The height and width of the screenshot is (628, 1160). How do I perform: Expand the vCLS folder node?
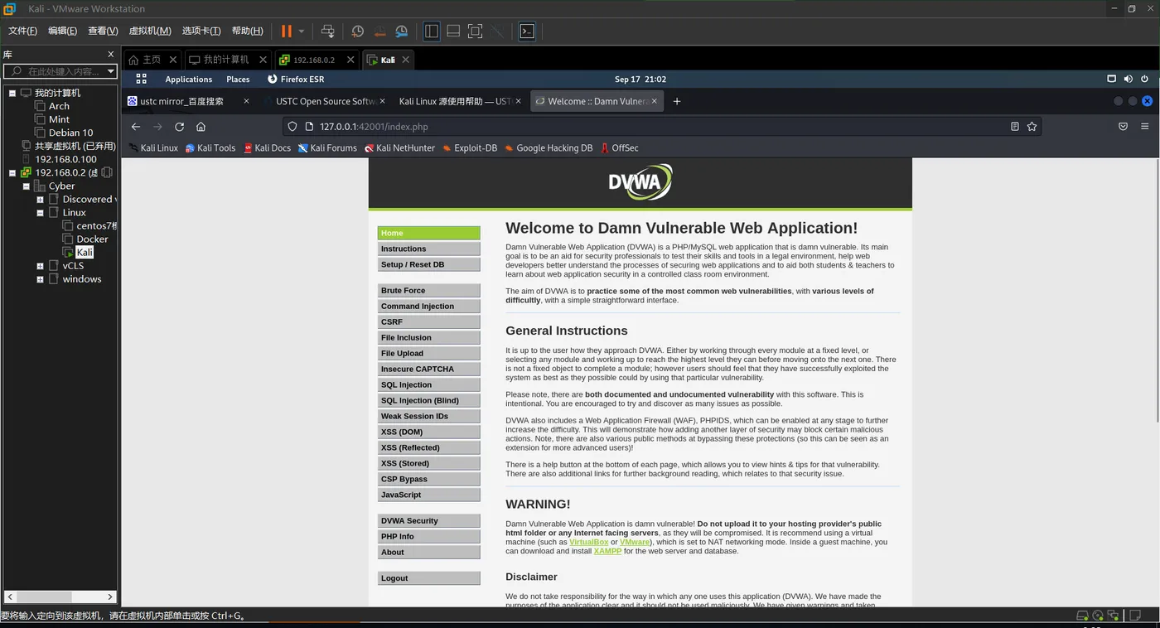[40, 266]
